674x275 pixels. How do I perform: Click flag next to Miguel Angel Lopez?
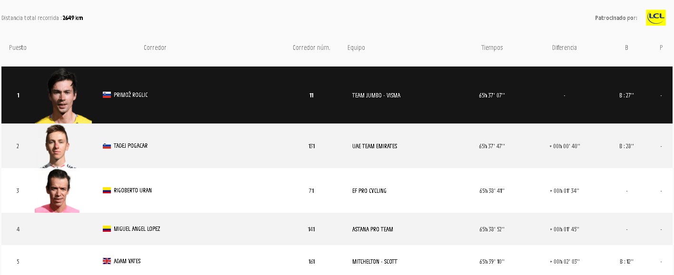(x=107, y=229)
